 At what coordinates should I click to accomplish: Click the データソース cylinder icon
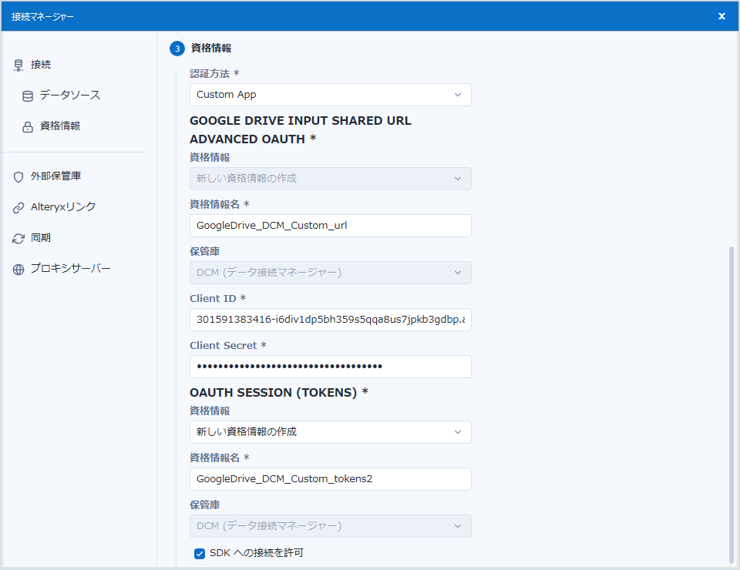point(28,96)
